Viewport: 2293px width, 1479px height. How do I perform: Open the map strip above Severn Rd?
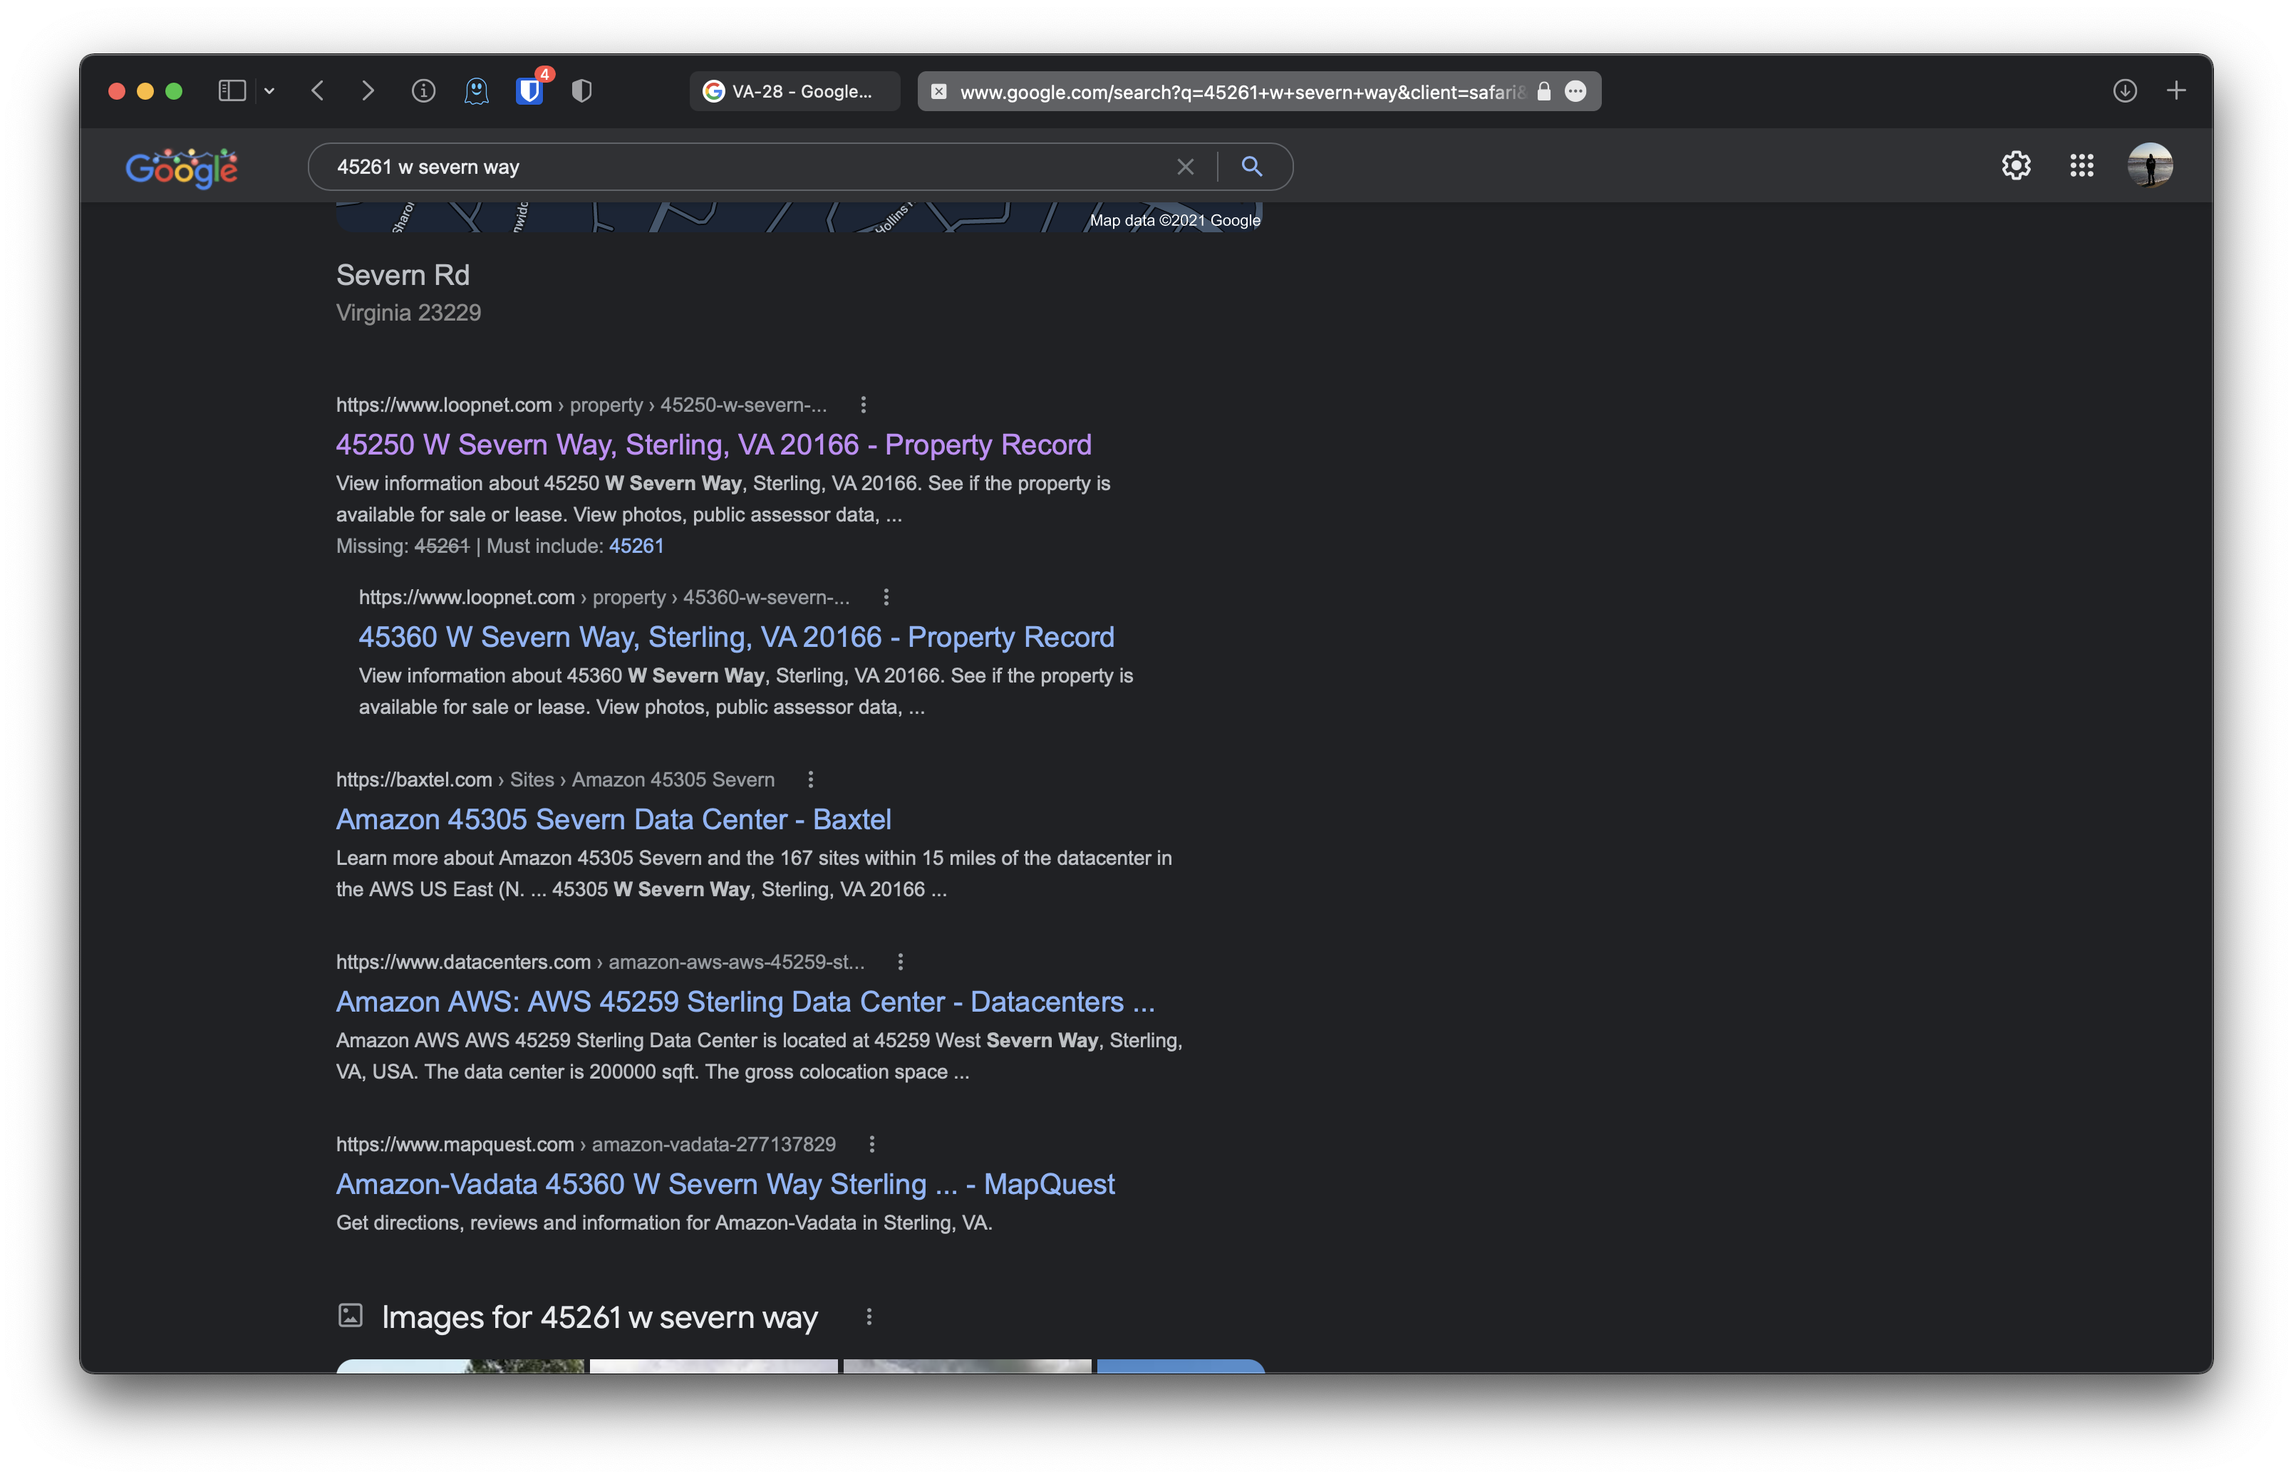click(x=799, y=217)
